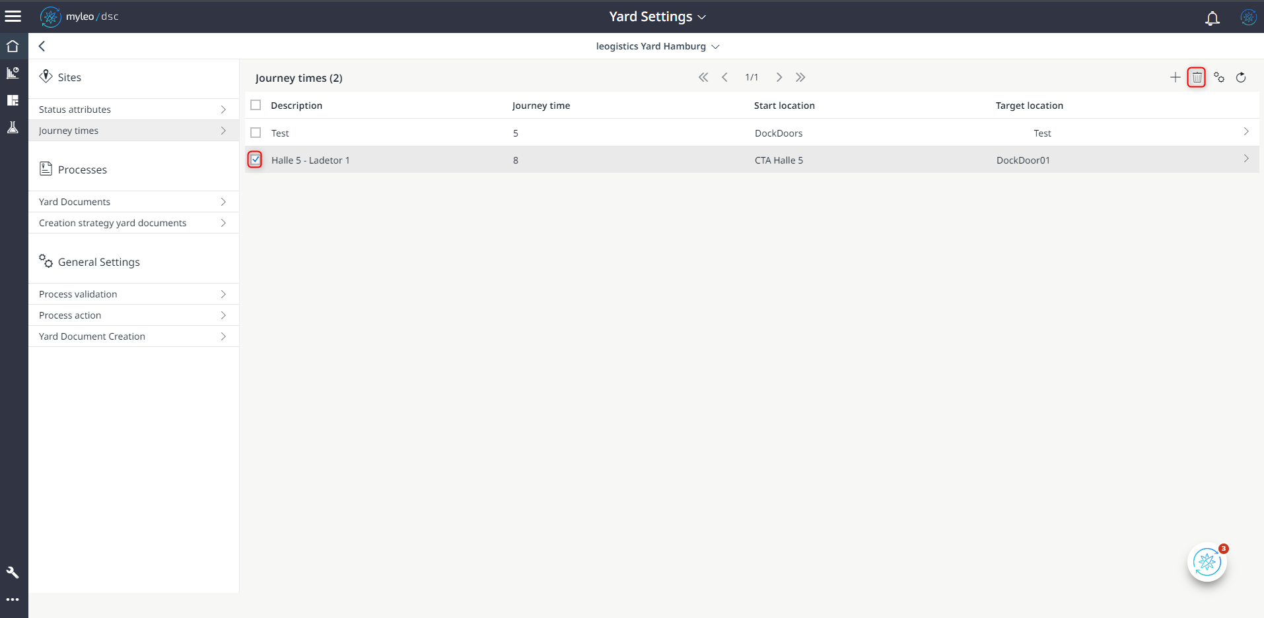Open Creation strategy yard documents
This screenshot has height=618, width=1264.
click(x=133, y=223)
